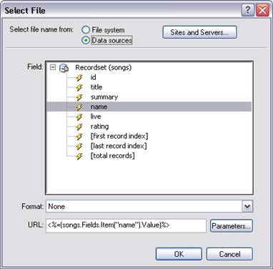The image size is (273, 269).
Task: Click the Recordset (songs) database icon
Action: coord(64,68)
